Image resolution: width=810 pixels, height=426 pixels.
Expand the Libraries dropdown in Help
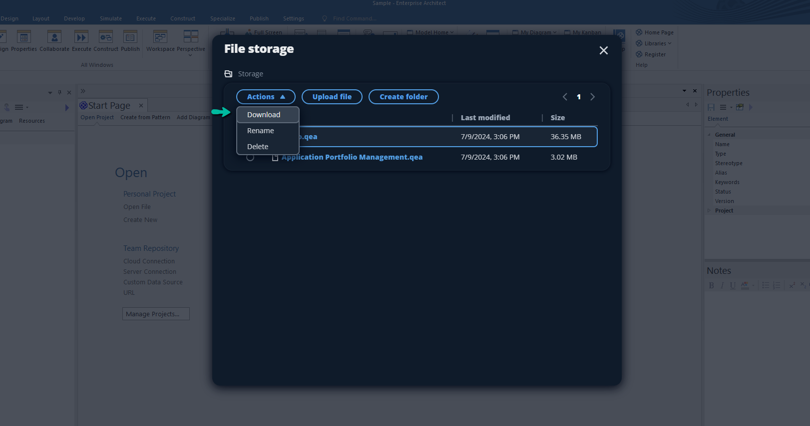pyautogui.click(x=654, y=43)
